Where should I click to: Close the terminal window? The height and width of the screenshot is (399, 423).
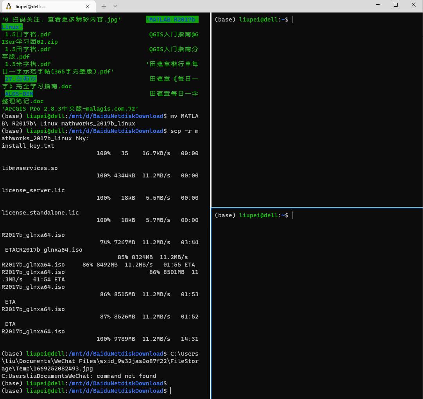[414, 5]
